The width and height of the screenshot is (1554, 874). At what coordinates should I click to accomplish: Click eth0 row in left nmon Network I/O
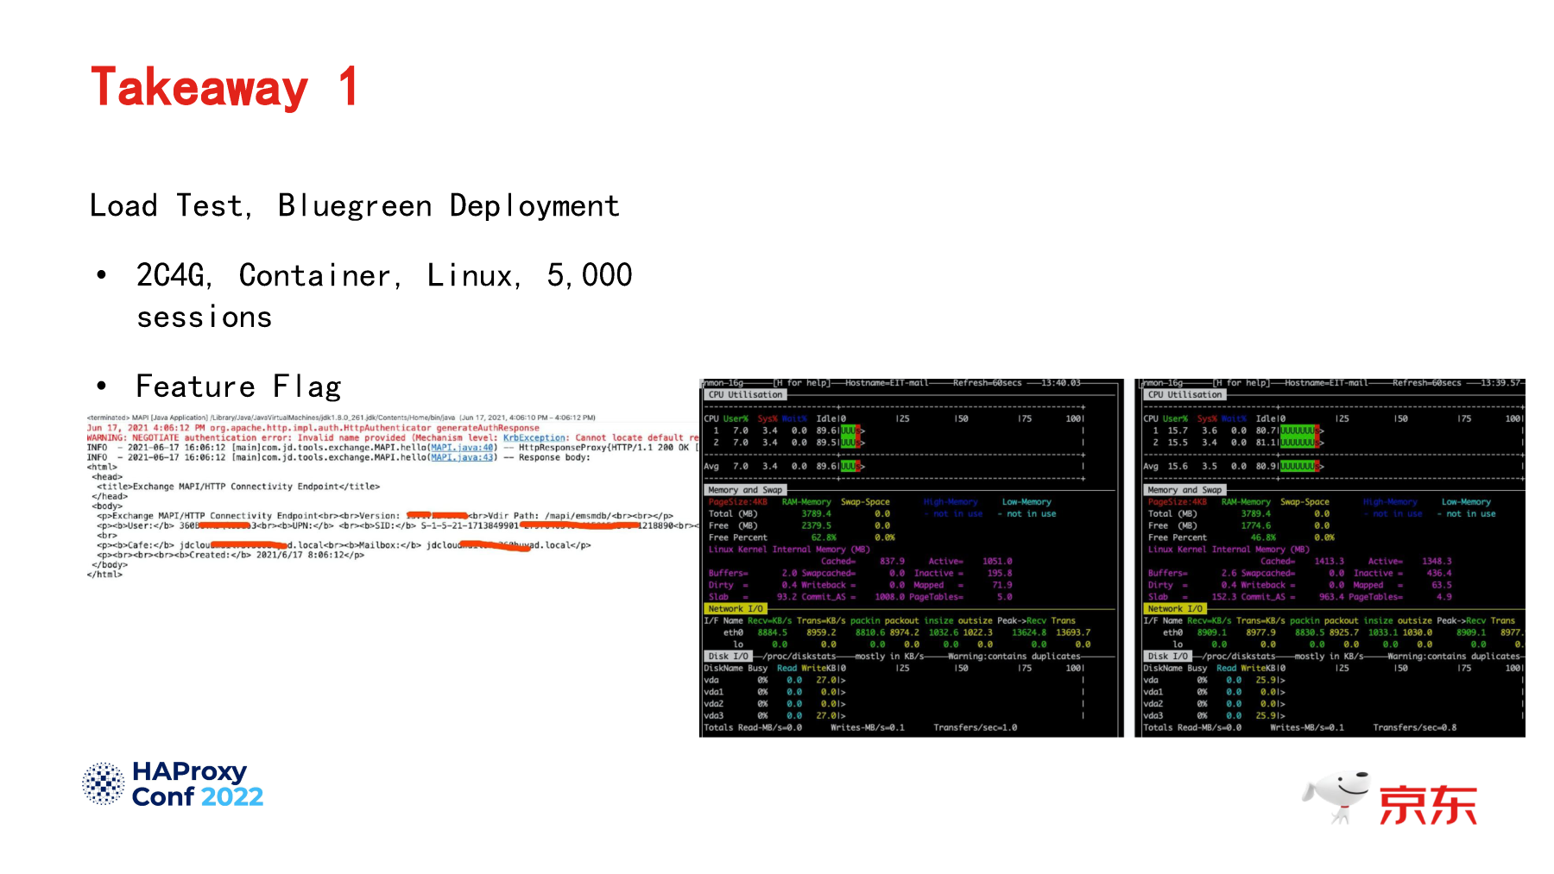(906, 633)
